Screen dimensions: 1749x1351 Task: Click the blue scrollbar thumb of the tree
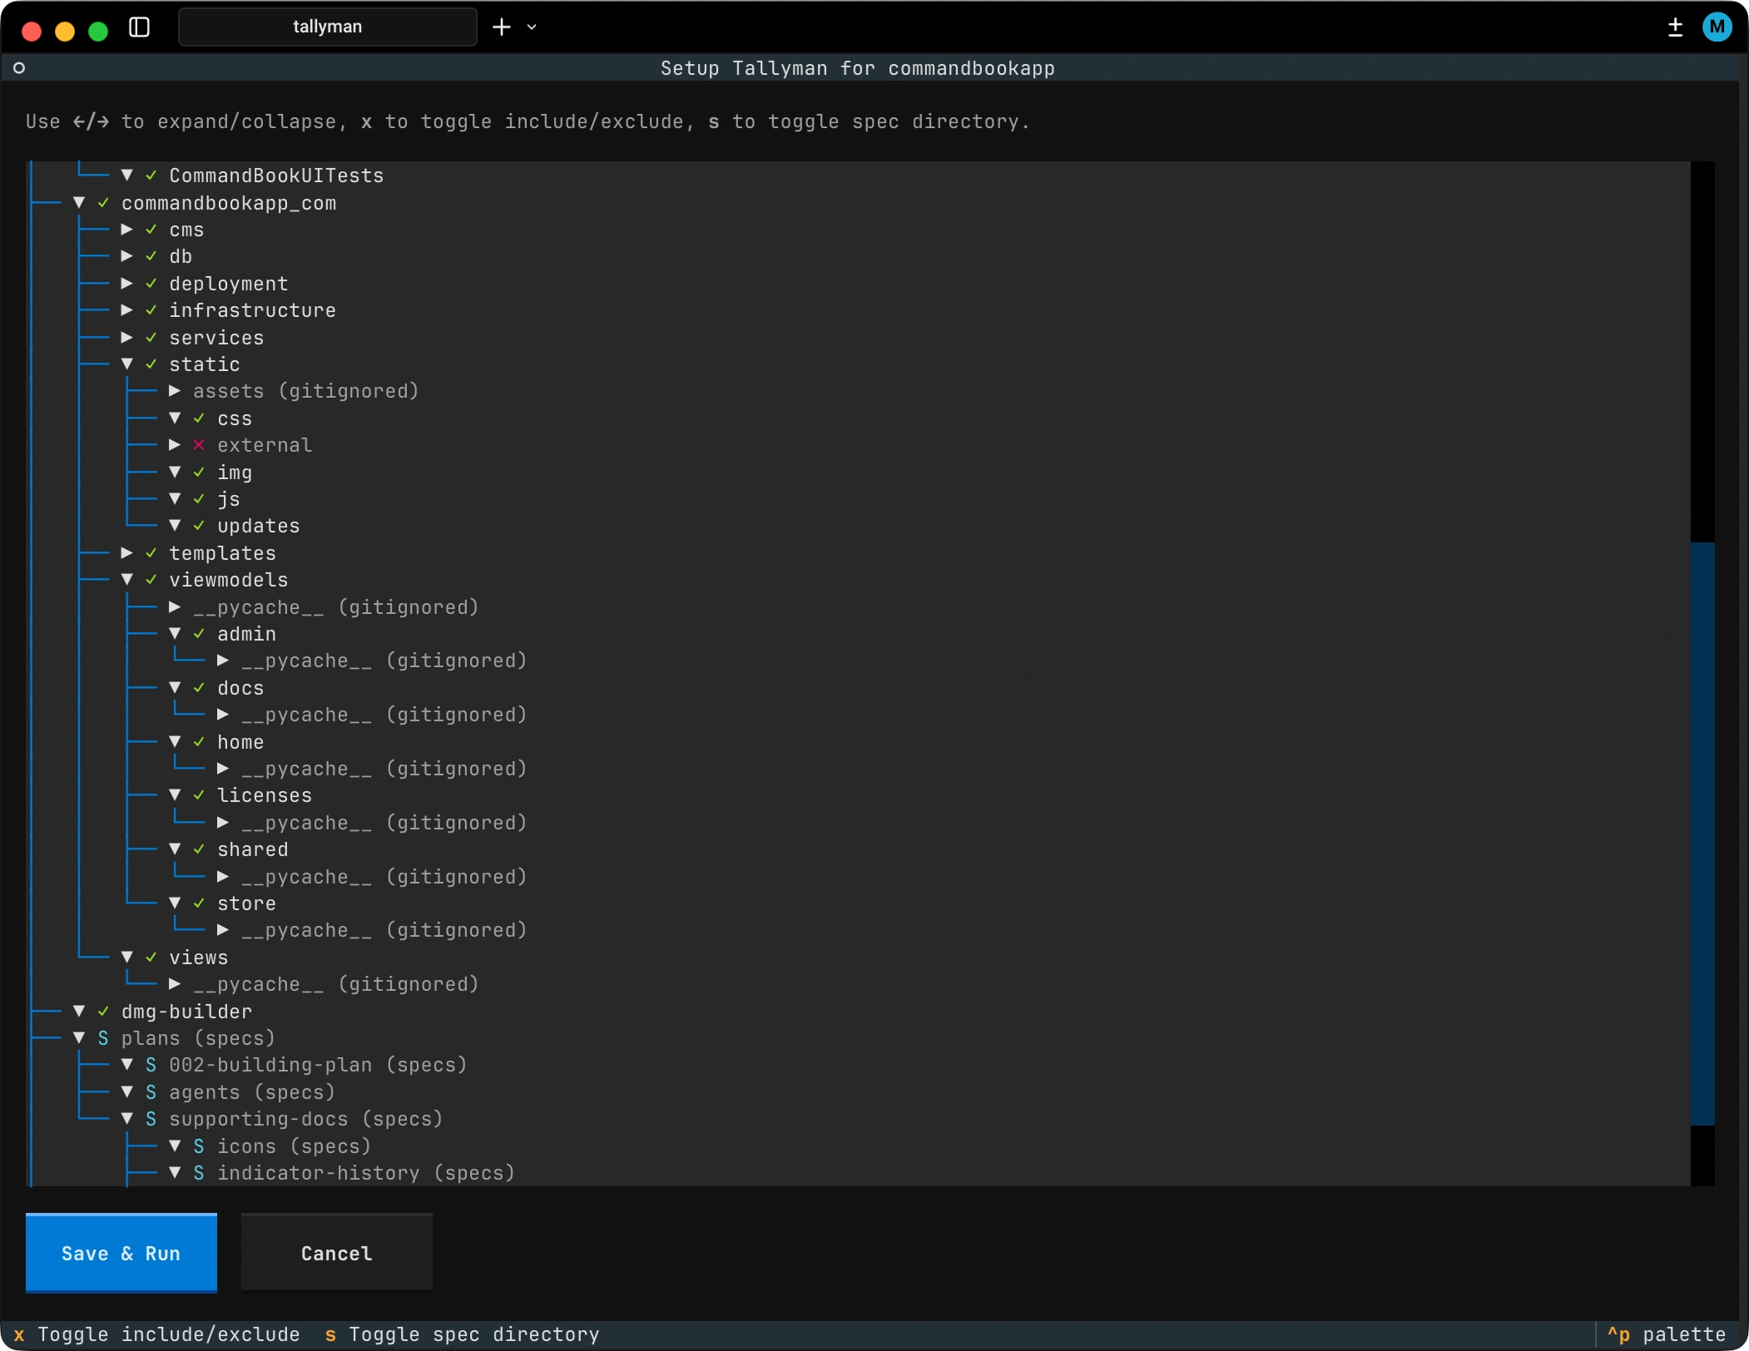pyautogui.click(x=1702, y=834)
